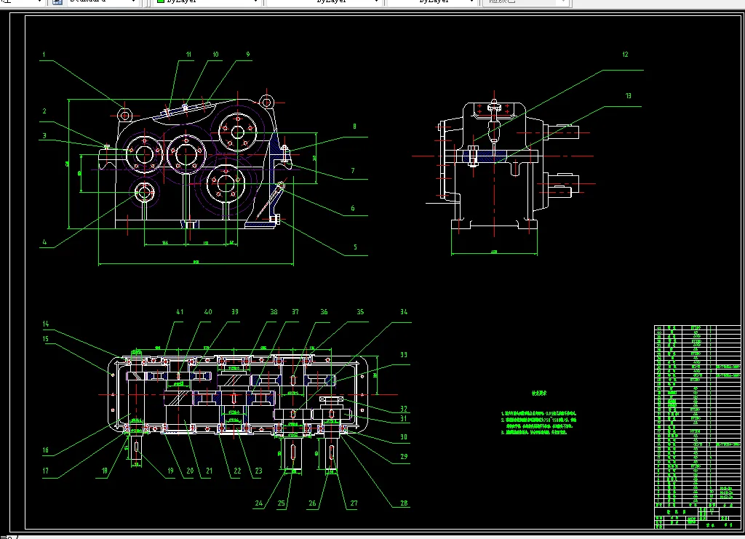Select callout number 26 leader label
The width and height of the screenshot is (745, 539).
tap(312, 503)
